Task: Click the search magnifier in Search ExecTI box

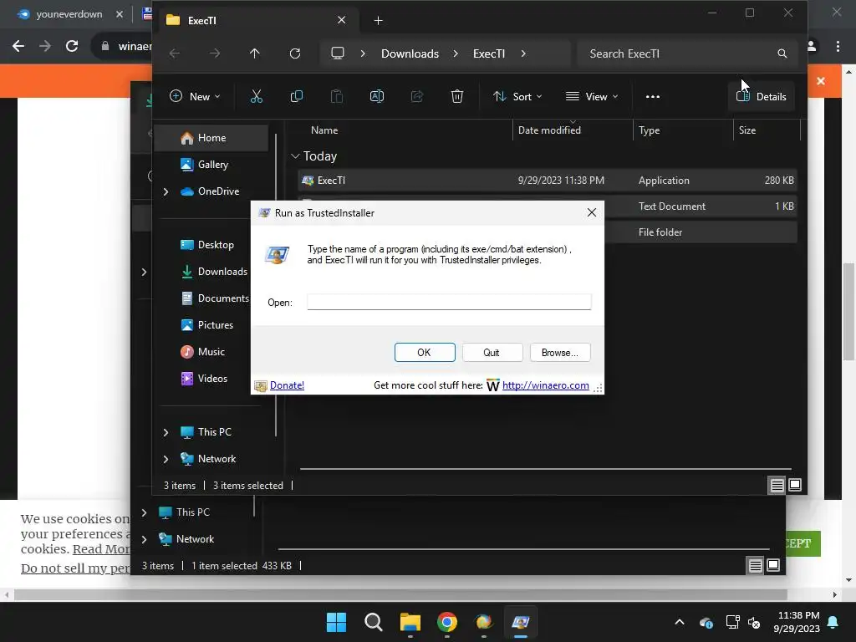Action: click(782, 53)
